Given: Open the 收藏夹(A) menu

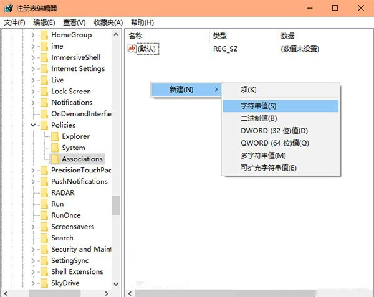Looking at the screenshot, I should coord(108,22).
